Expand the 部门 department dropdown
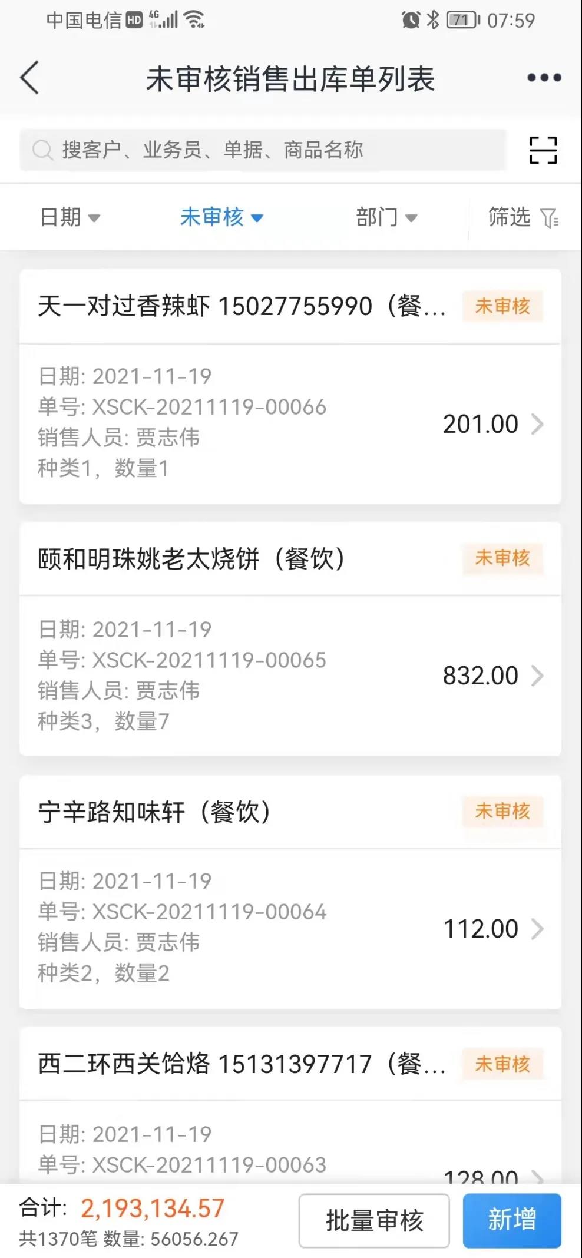Image resolution: width=582 pixels, height=1258 pixels. pos(386,218)
